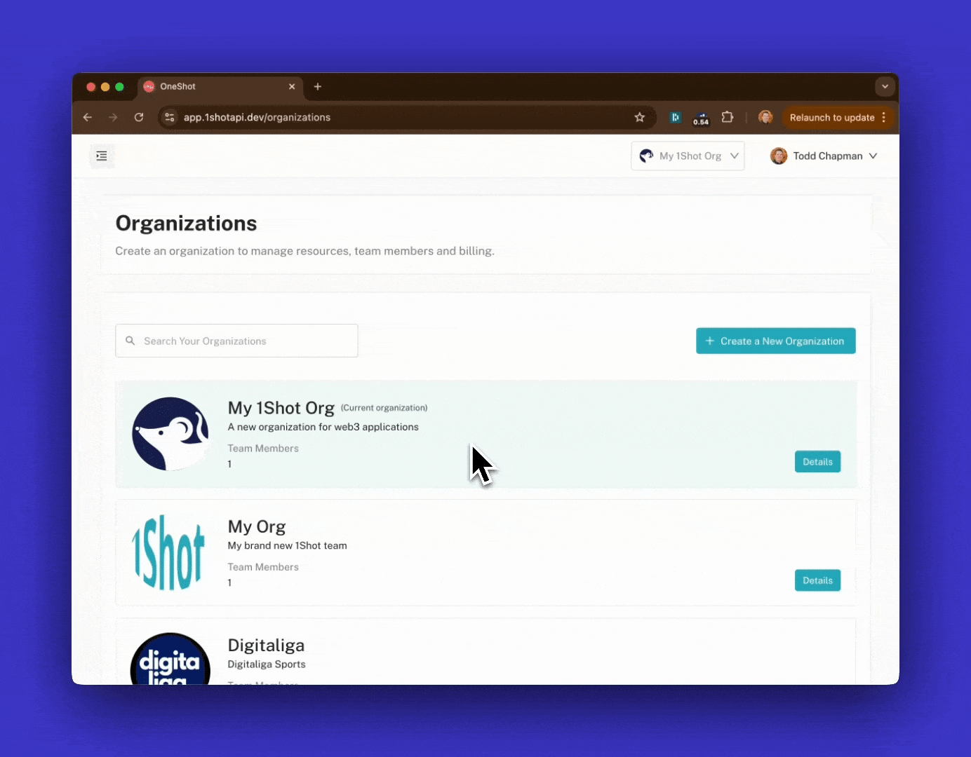The width and height of the screenshot is (971, 757).
Task: Open Details for My 1Shot Org
Action: click(817, 461)
